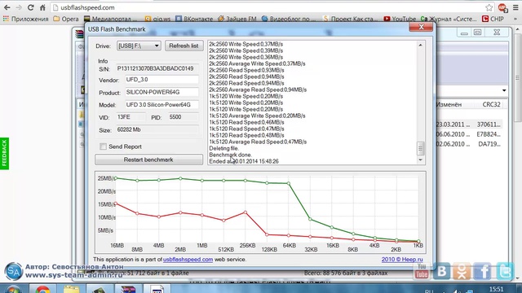Open Google Chrome from the taskbar
Image resolution: width=522 pixels, height=293 pixels.
click(43, 289)
